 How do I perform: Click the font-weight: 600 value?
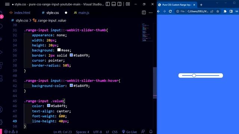pos(62,116)
